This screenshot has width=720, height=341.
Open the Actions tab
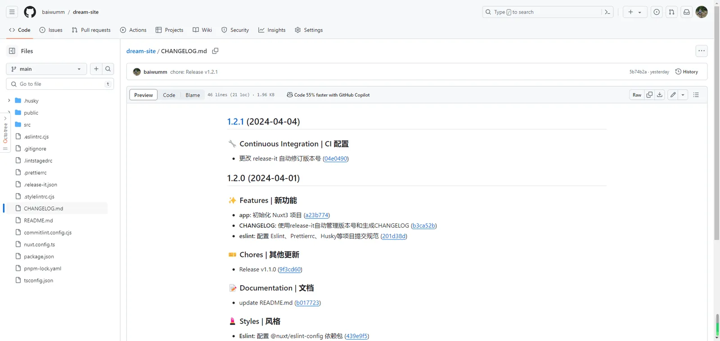point(133,30)
